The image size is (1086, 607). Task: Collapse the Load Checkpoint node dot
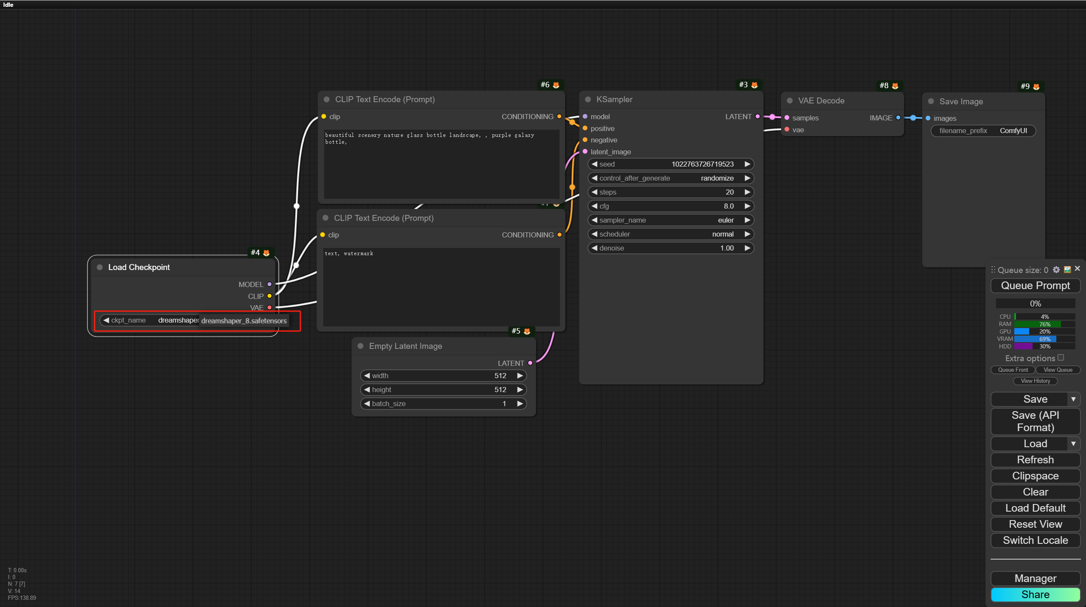[100, 267]
